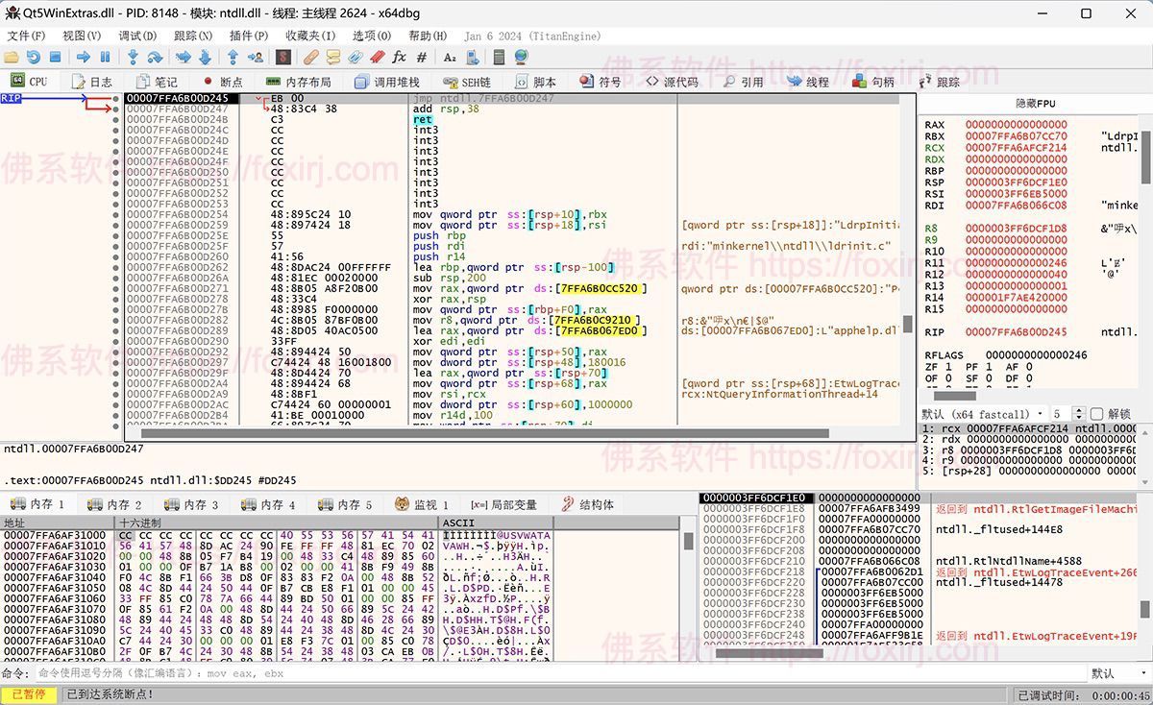Click the Step Into toolbar icon
Viewport: 1153px width, 705px height.
[133, 58]
